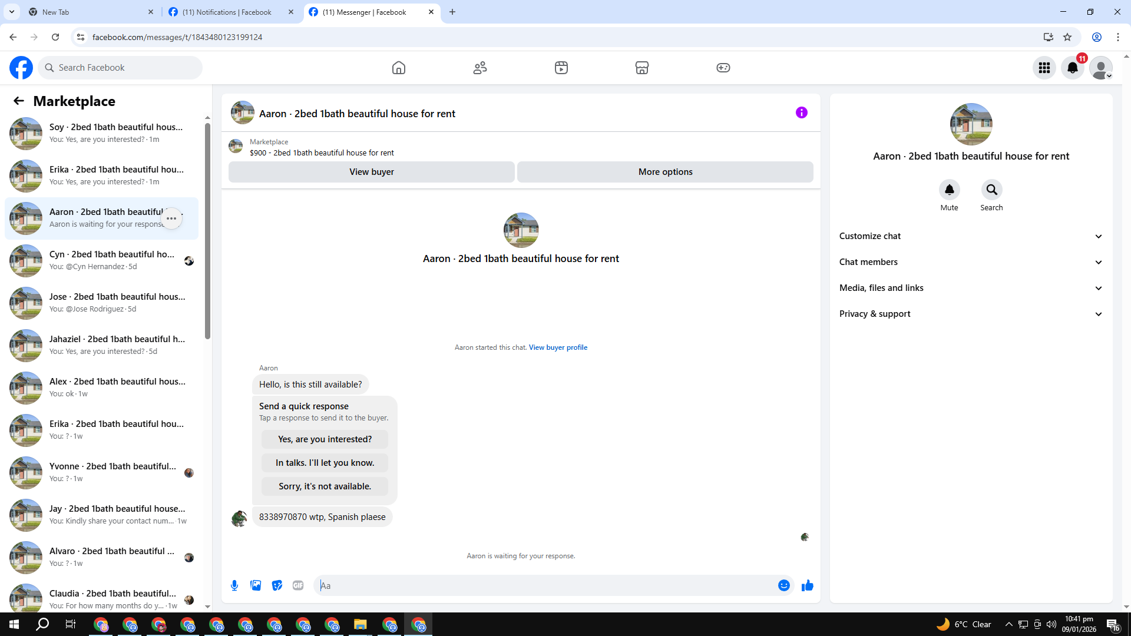The height and width of the screenshot is (636, 1131).
Task: Open the Aaron chat options ellipsis menu
Action: [x=171, y=218]
